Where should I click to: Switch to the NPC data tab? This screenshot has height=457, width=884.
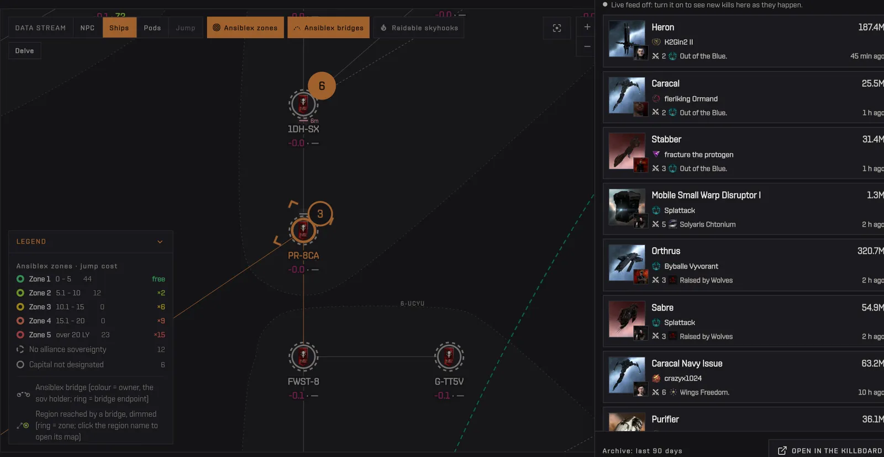click(x=87, y=28)
